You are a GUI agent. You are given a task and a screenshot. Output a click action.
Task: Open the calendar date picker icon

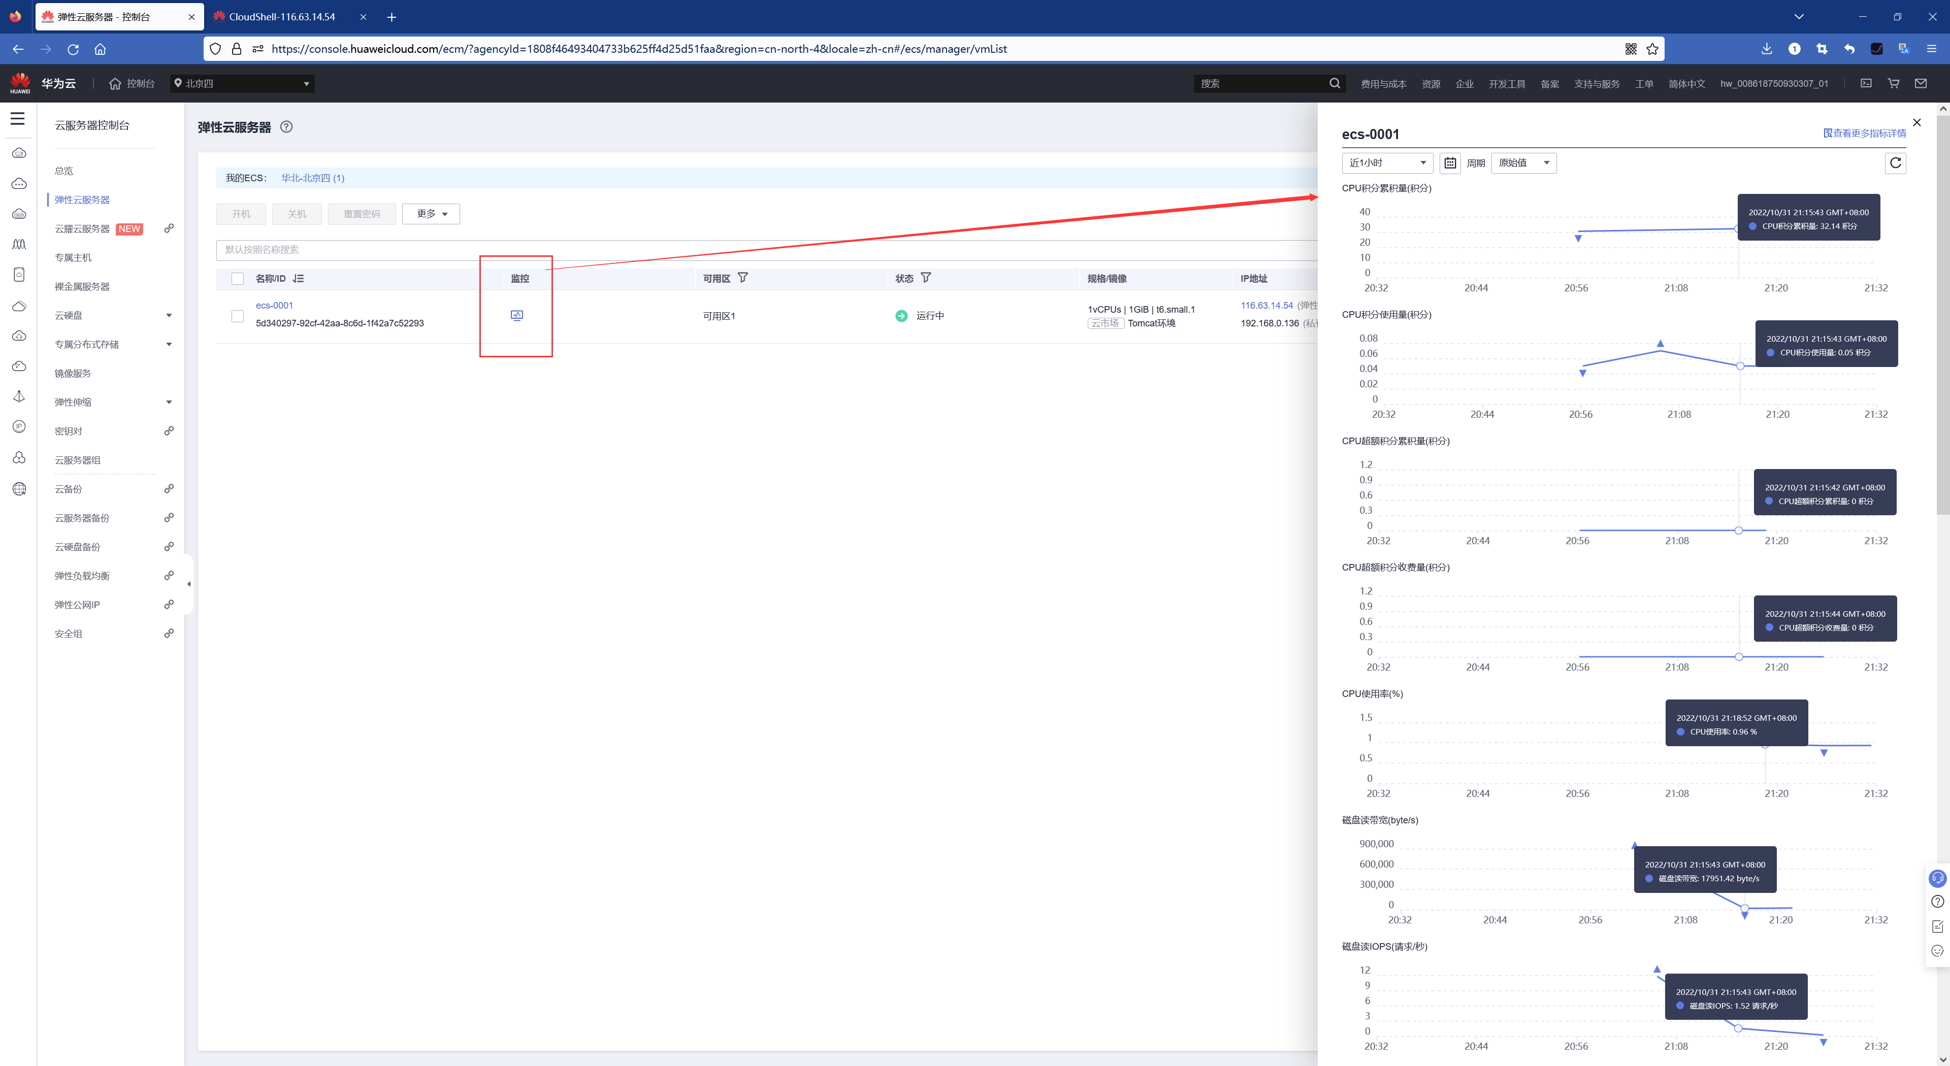tap(1450, 162)
